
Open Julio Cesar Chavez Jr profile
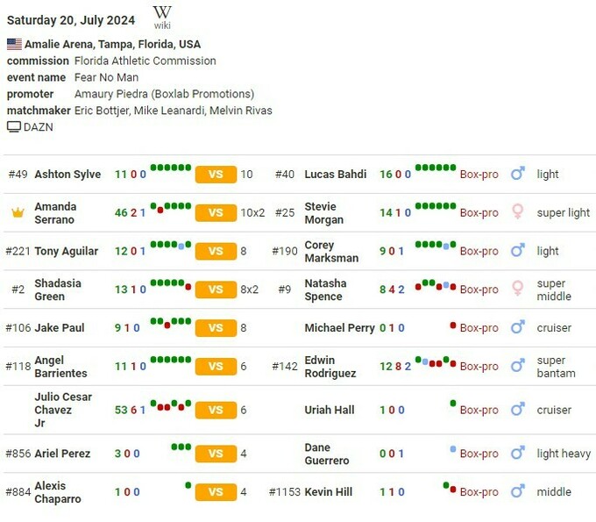pos(63,410)
